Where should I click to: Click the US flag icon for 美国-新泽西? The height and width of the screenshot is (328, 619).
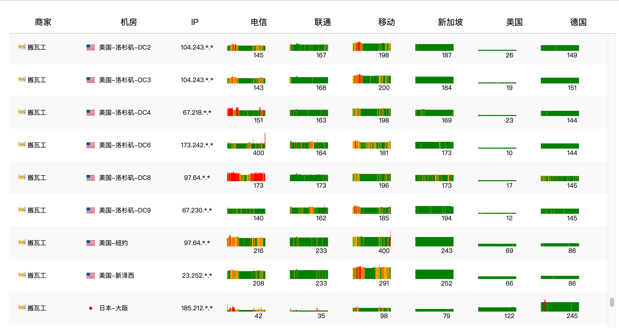point(91,276)
